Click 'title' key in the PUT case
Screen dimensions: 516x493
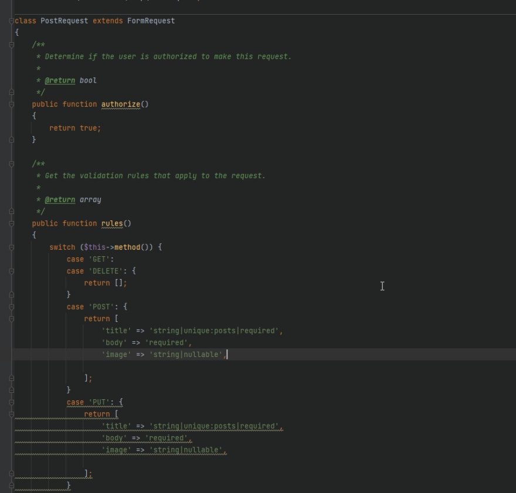pos(116,426)
